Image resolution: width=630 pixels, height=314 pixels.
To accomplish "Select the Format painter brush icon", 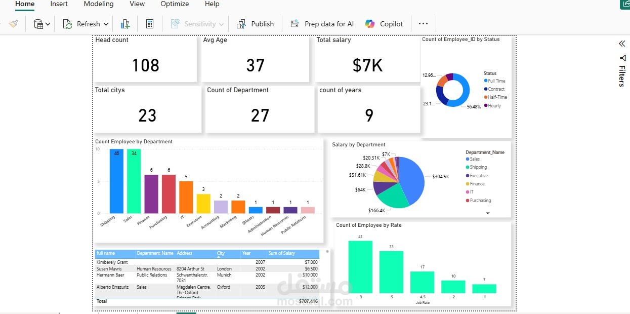I will pyautogui.click(x=14, y=24).
